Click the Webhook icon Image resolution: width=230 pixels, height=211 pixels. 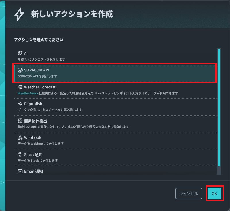click(20, 137)
